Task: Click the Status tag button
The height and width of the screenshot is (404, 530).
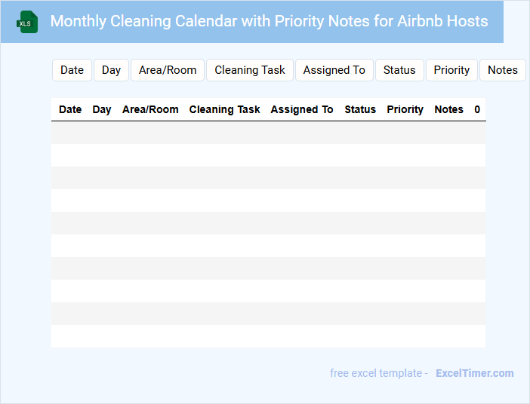Action: [399, 70]
